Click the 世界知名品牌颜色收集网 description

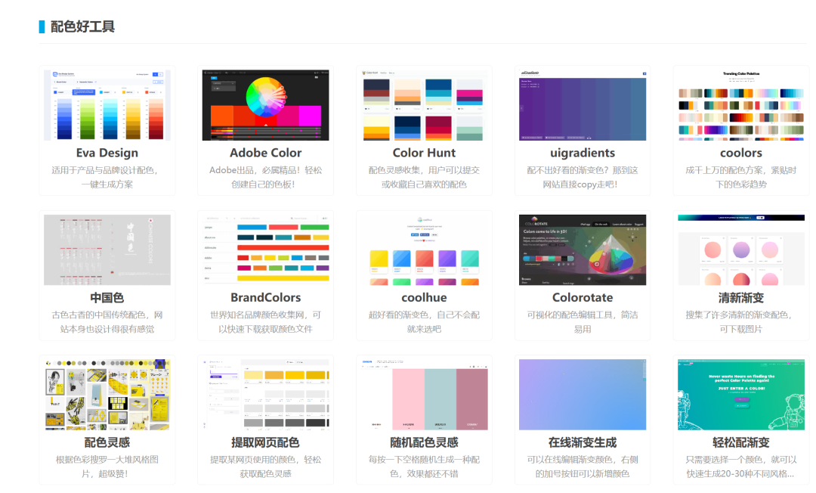pyautogui.click(x=265, y=321)
